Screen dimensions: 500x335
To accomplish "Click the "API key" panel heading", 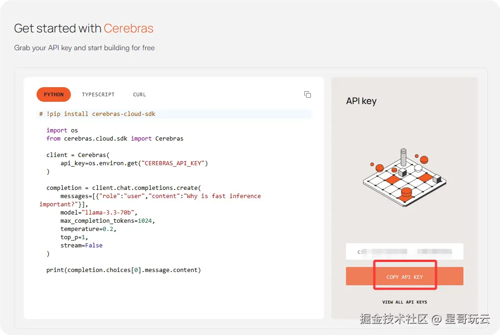I will point(361,101).
